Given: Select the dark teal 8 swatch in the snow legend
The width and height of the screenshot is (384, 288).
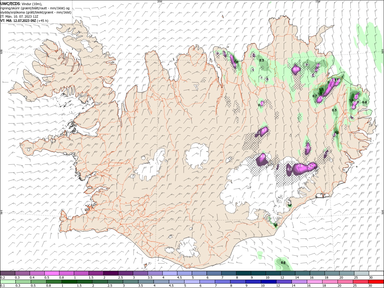Looking at the screenshot, I should coord(243,273).
